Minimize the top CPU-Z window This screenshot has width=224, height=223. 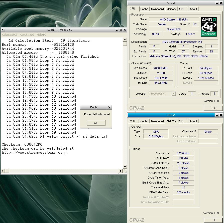click(x=217, y=3)
